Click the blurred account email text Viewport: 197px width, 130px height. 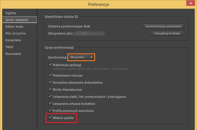[89, 34]
